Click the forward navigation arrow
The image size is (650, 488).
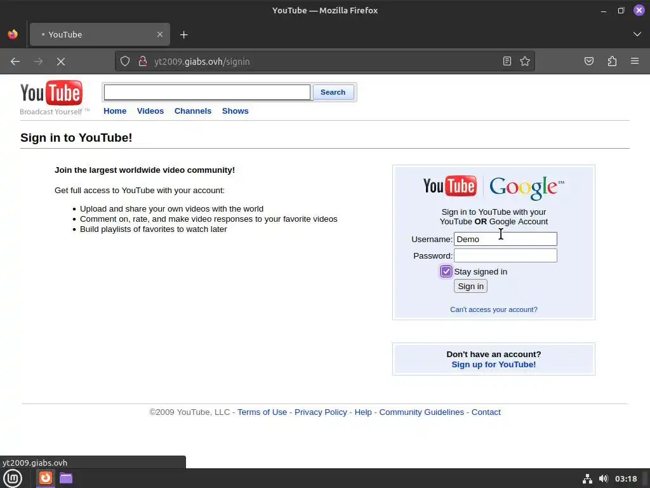38,62
